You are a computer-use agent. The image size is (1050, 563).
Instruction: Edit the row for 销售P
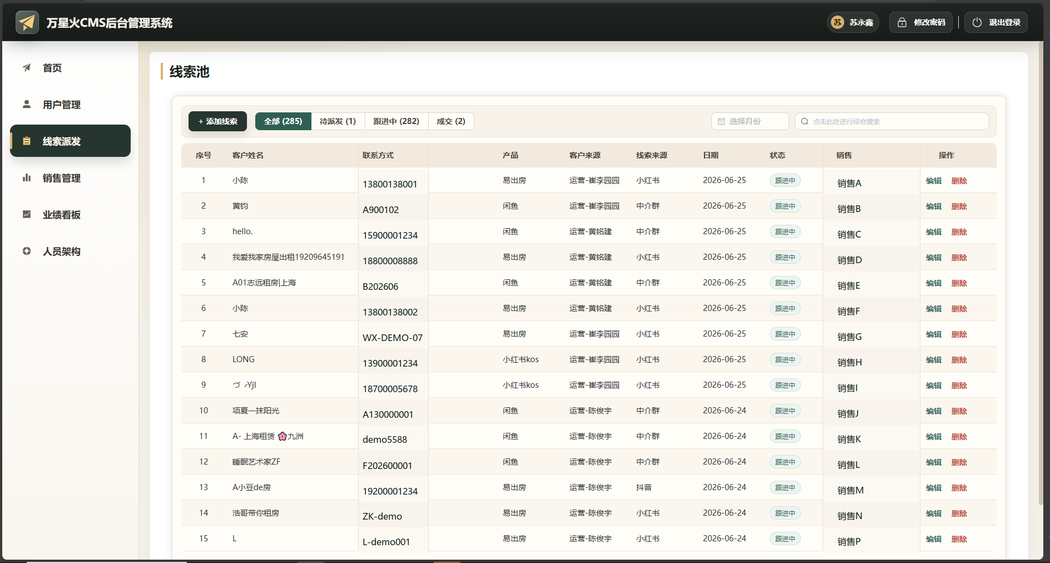(934, 539)
